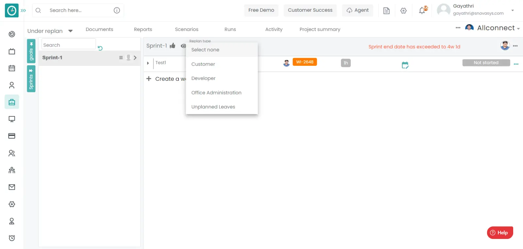Expand the Test1 work item row
This screenshot has height=249, width=523.
click(x=148, y=63)
